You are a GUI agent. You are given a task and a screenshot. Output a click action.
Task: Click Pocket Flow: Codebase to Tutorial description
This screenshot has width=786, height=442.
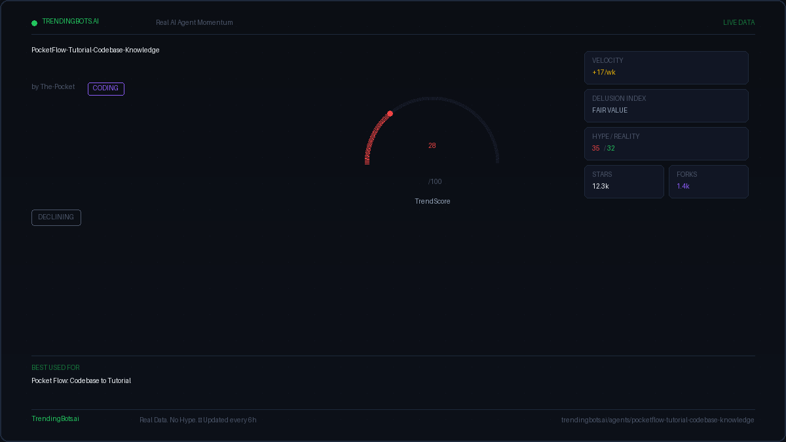(81, 380)
